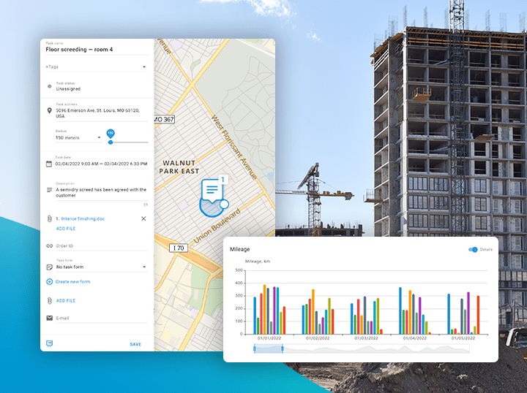Click the task date range field
This screenshot has height=393, width=527.
pos(102,164)
